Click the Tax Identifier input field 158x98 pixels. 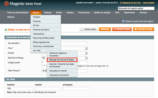(74, 43)
